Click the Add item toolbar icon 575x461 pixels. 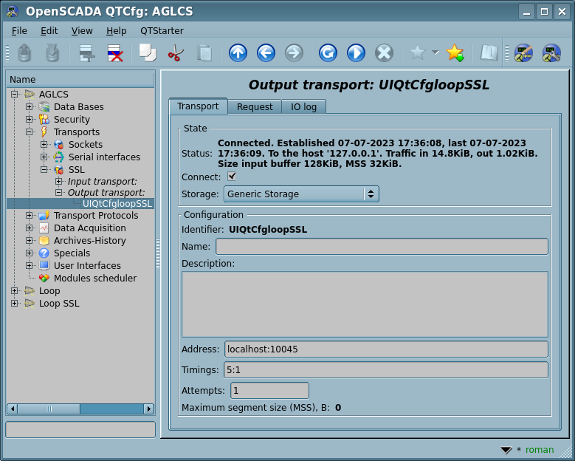click(87, 53)
